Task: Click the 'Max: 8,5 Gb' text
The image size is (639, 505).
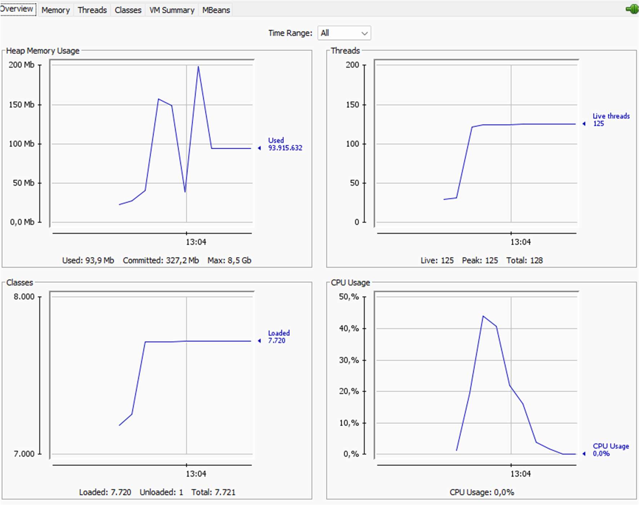Action: [229, 260]
